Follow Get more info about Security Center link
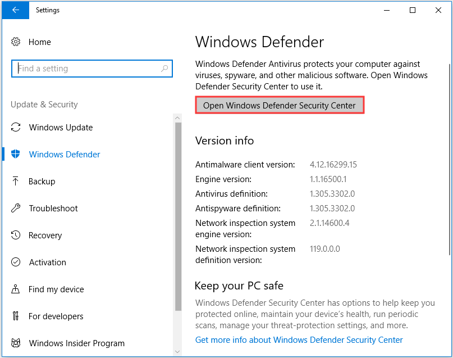 (299, 340)
